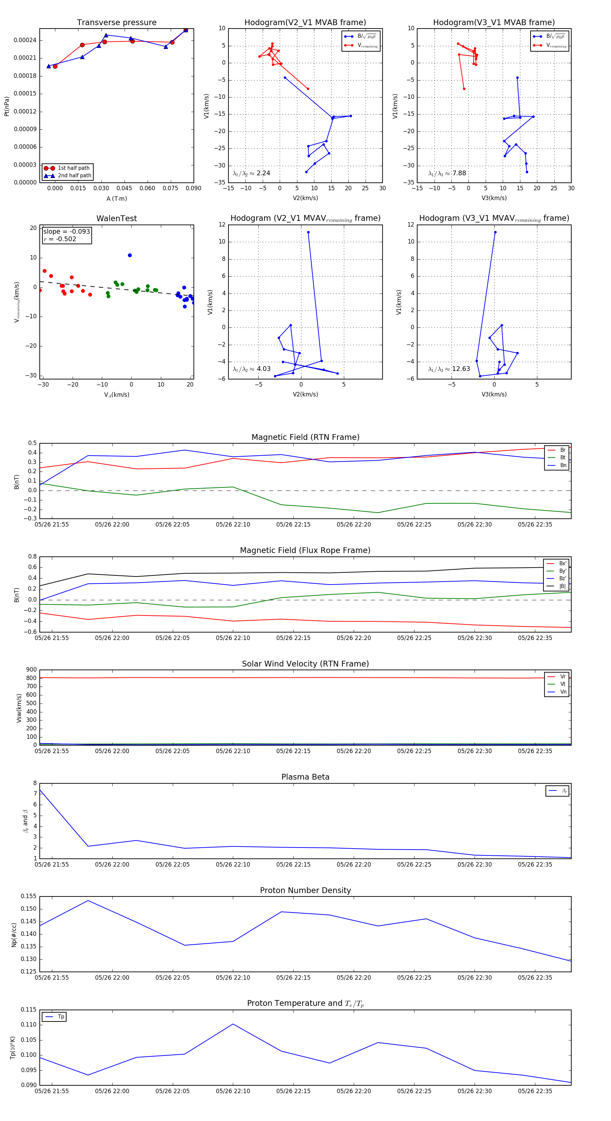This screenshot has height=1121, width=611.
Task: Select the '2nd half path' legend entry
Action: click(x=68, y=176)
